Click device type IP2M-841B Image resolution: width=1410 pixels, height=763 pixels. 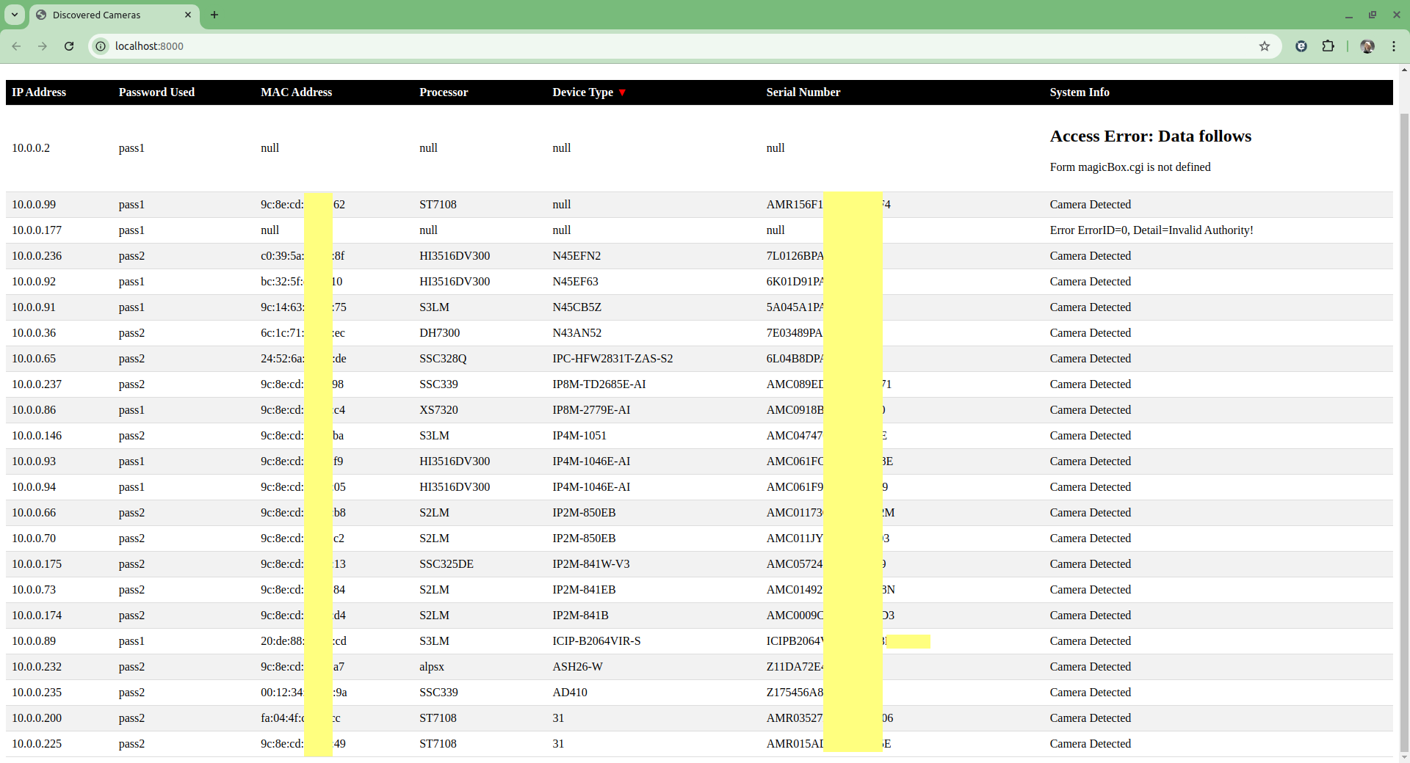580,616
